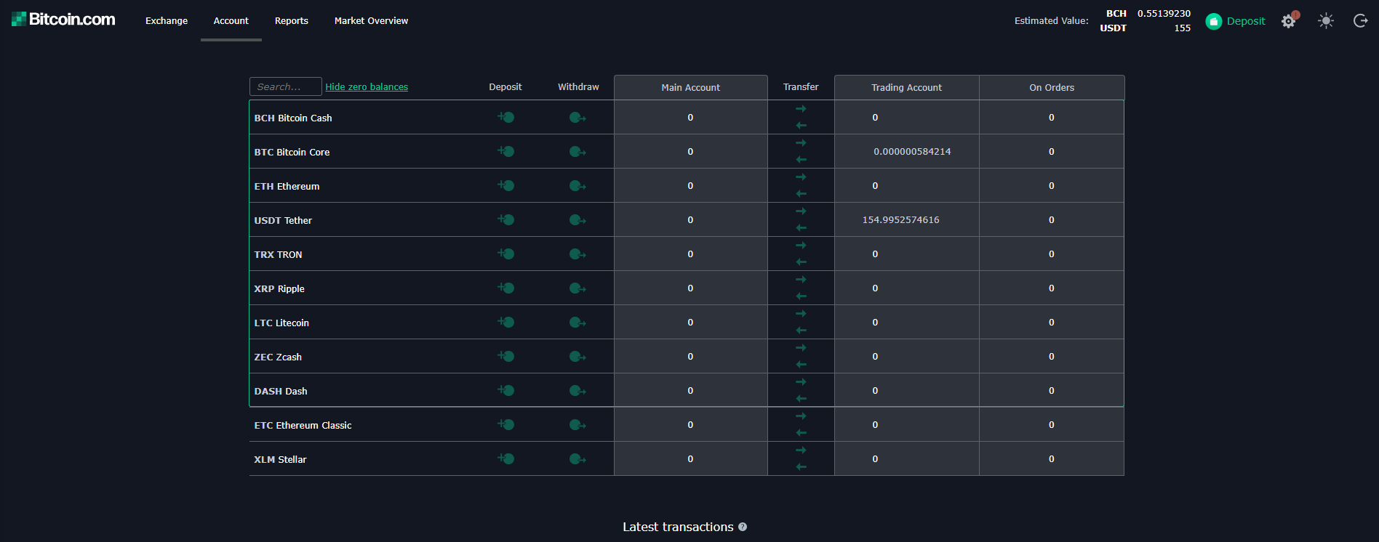Click USDT trading balance 154.9952574616

(900, 220)
